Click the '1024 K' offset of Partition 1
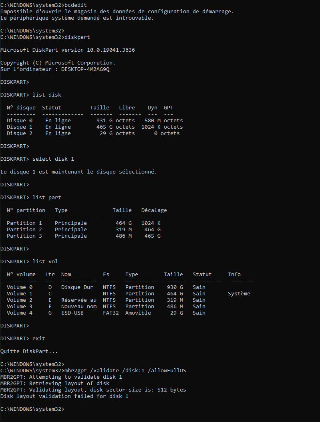Image resolution: width=320 pixels, height=422 pixels. click(151, 223)
